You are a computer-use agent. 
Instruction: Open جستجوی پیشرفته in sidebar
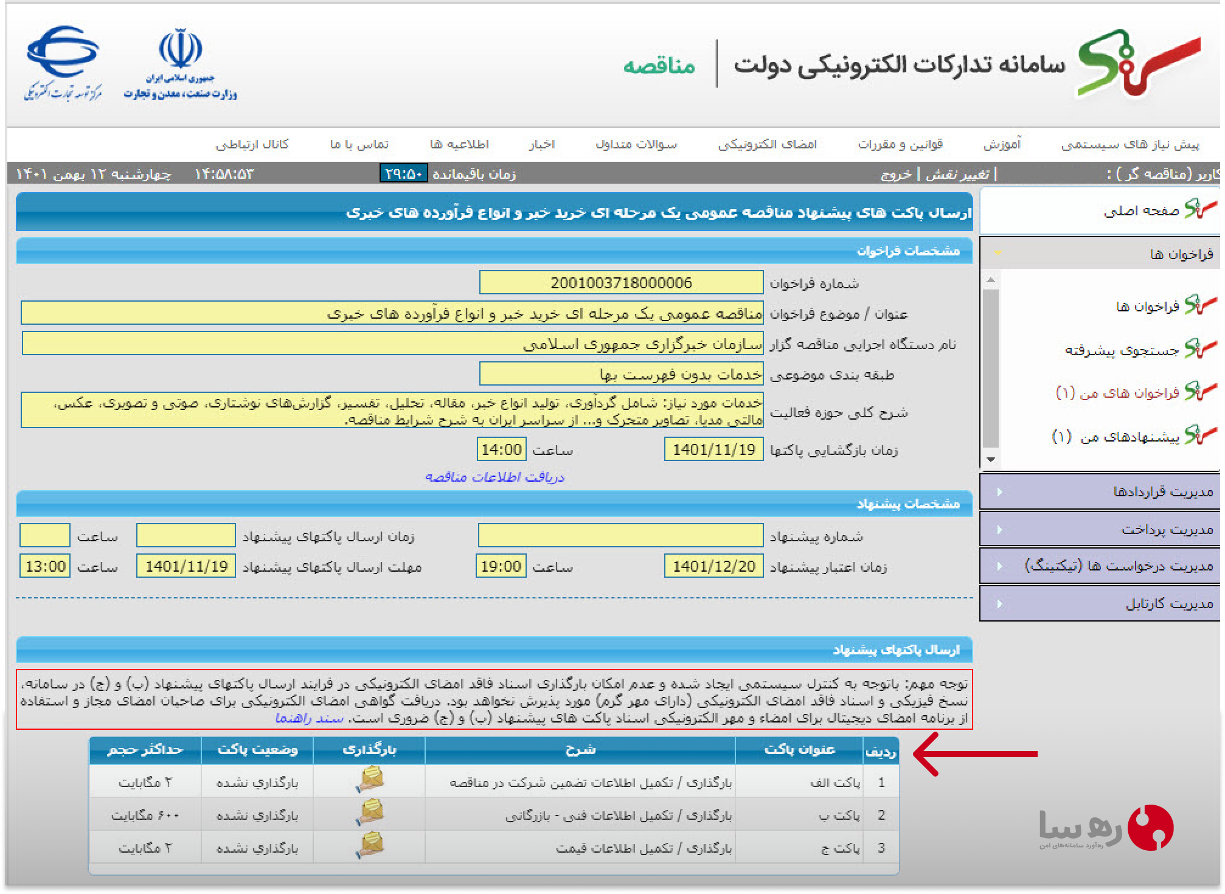tap(1122, 350)
